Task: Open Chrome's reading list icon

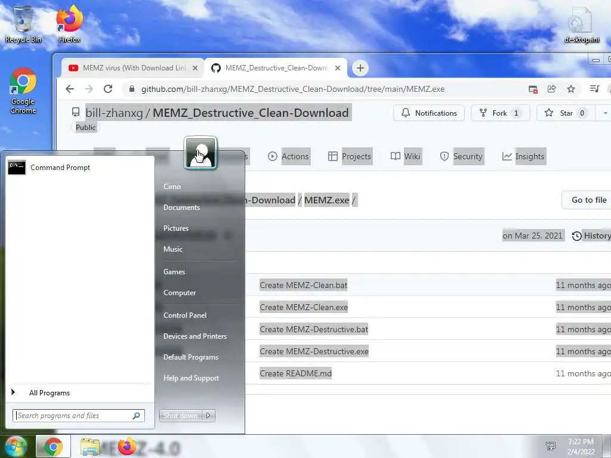Action: (x=594, y=89)
